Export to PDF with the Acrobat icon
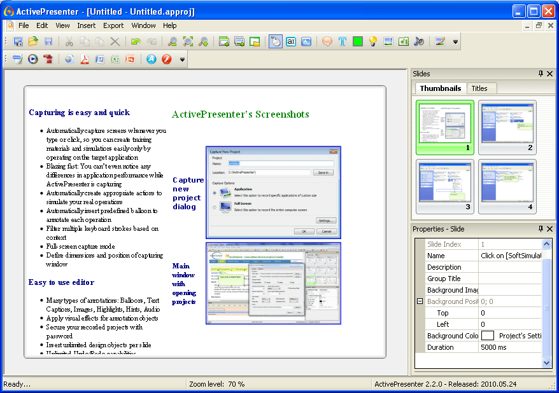This screenshot has width=559, height=393. coord(85,59)
